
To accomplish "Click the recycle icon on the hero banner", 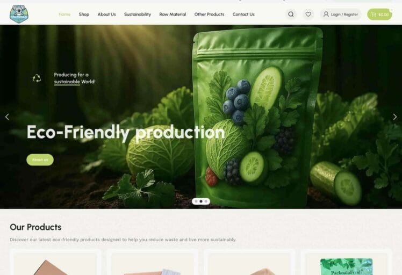I will (x=37, y=78).
